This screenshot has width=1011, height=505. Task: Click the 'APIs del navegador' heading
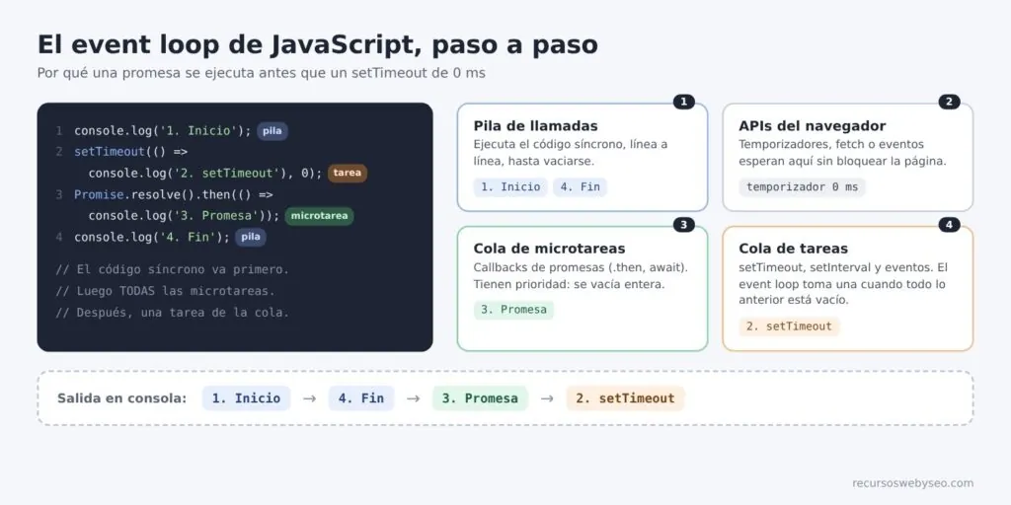[x=812, y=126]
